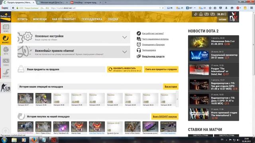
Task: Click the backpack icon in header bar
Action: [x=201, y=14]
